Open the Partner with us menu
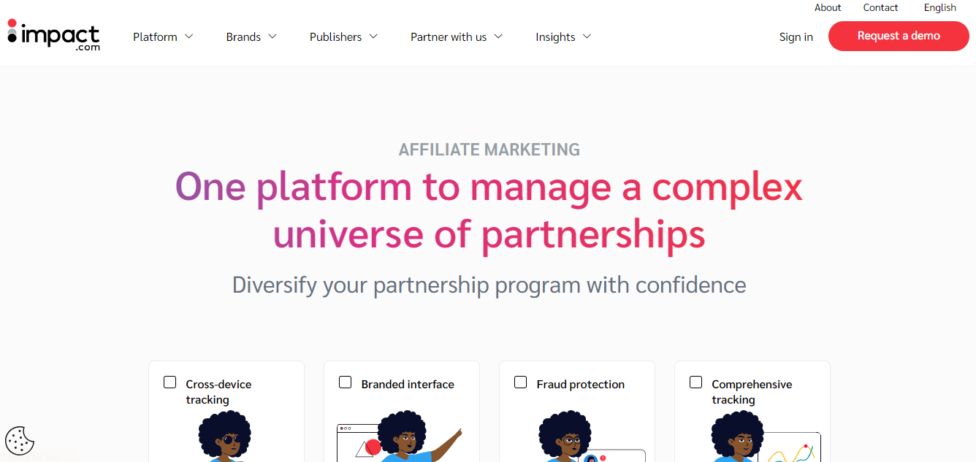The height and width of the screenshot is (462, 976). click(457, 36)
